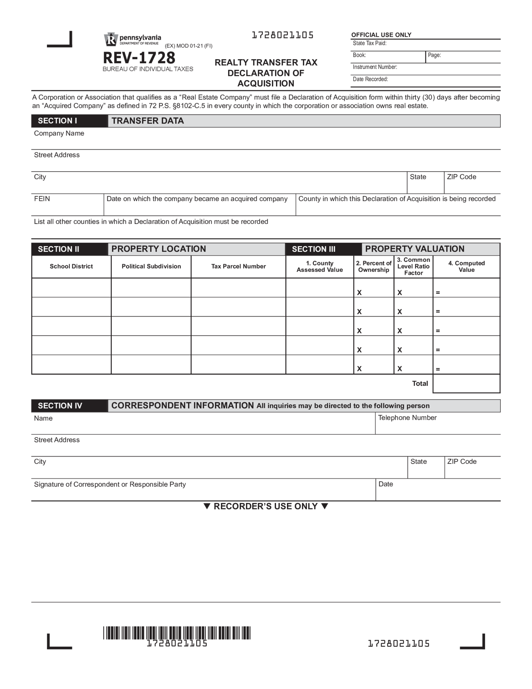Click the PROPERTY LOCATION heading
Screen dimensions: 532x689
click(x=159, y=249)
